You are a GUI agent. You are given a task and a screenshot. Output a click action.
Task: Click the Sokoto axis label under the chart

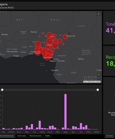coord(89,132)
